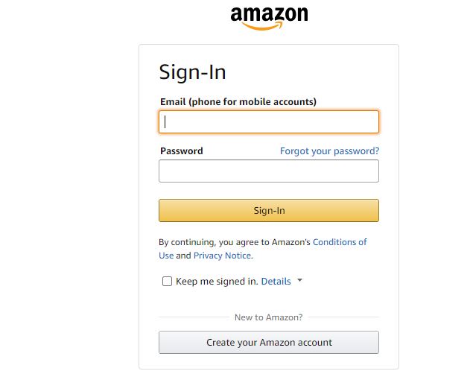Screen dimensions: 470x371
Task: Submit with the yellow Sign-In button
Action: click(x=269, y=210)
